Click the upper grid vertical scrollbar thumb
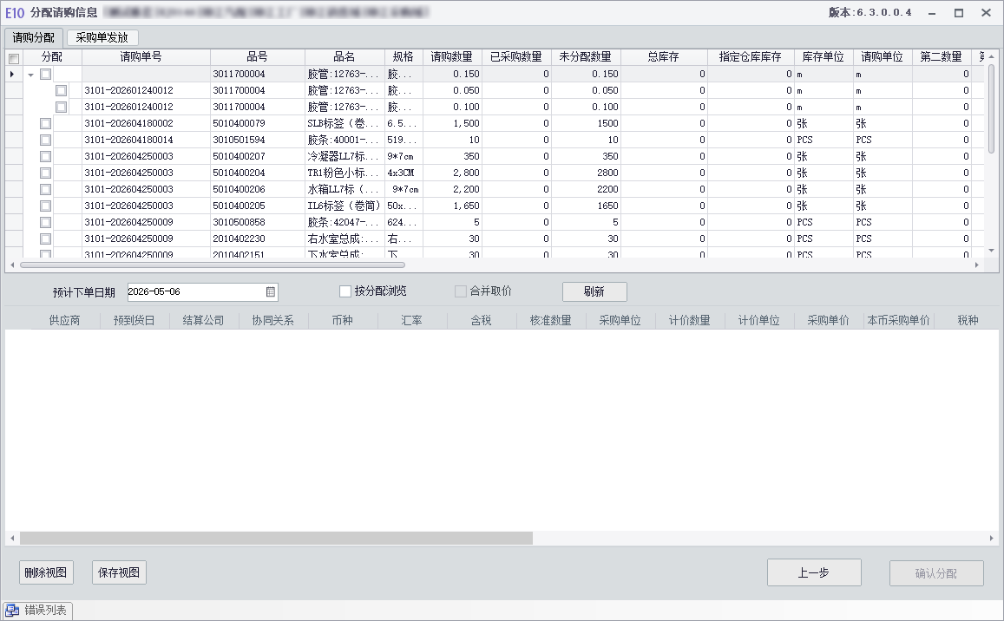 (x=992, y=108)
